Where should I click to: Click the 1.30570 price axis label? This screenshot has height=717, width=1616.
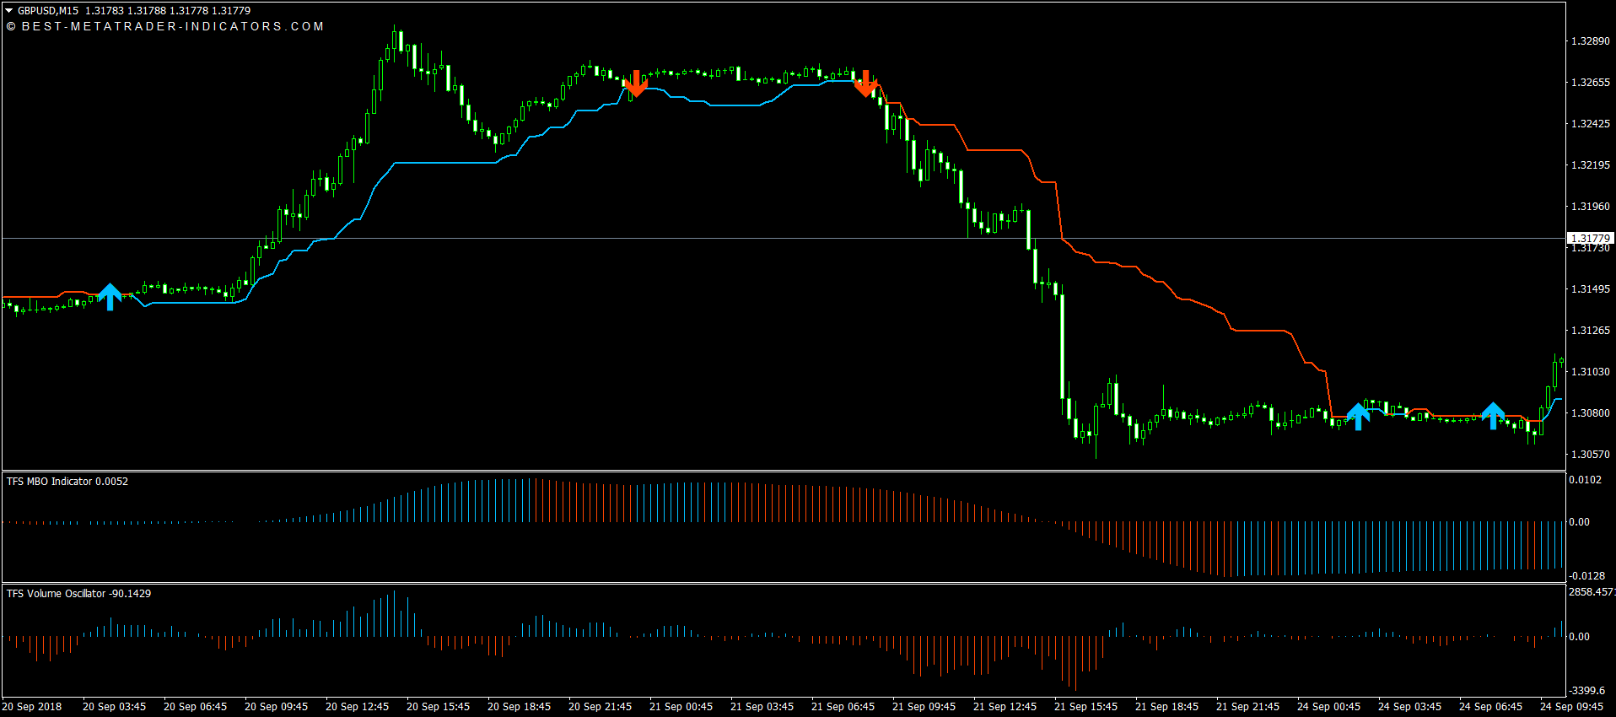click(x=1590, y=455)
